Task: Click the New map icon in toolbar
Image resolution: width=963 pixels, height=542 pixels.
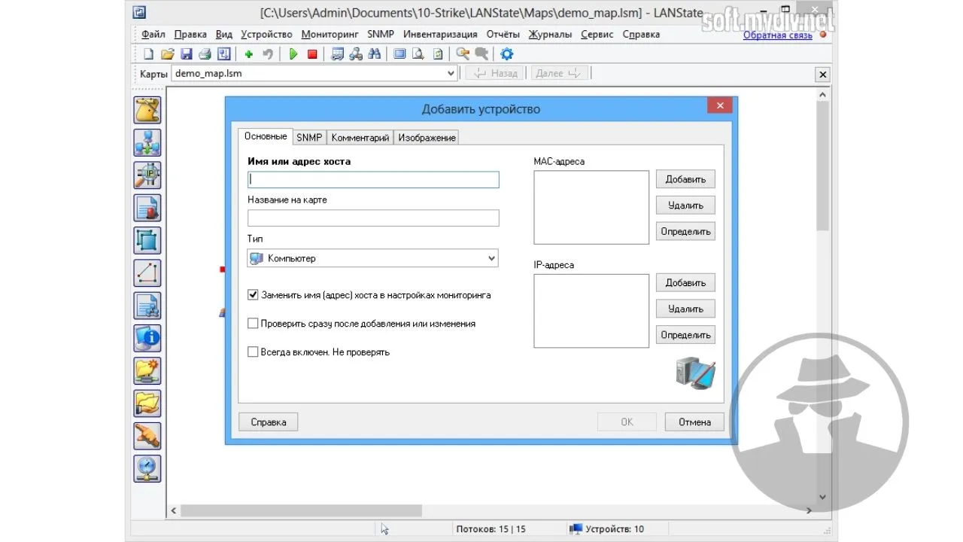Action: [148, 54]
